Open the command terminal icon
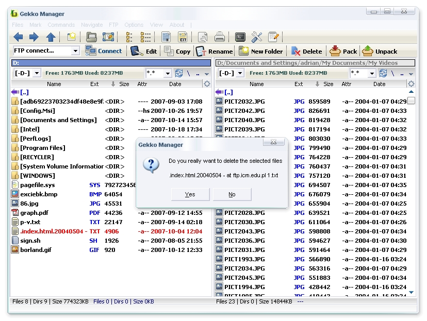This screenshot has height=321, width=427. pos(240,37)
